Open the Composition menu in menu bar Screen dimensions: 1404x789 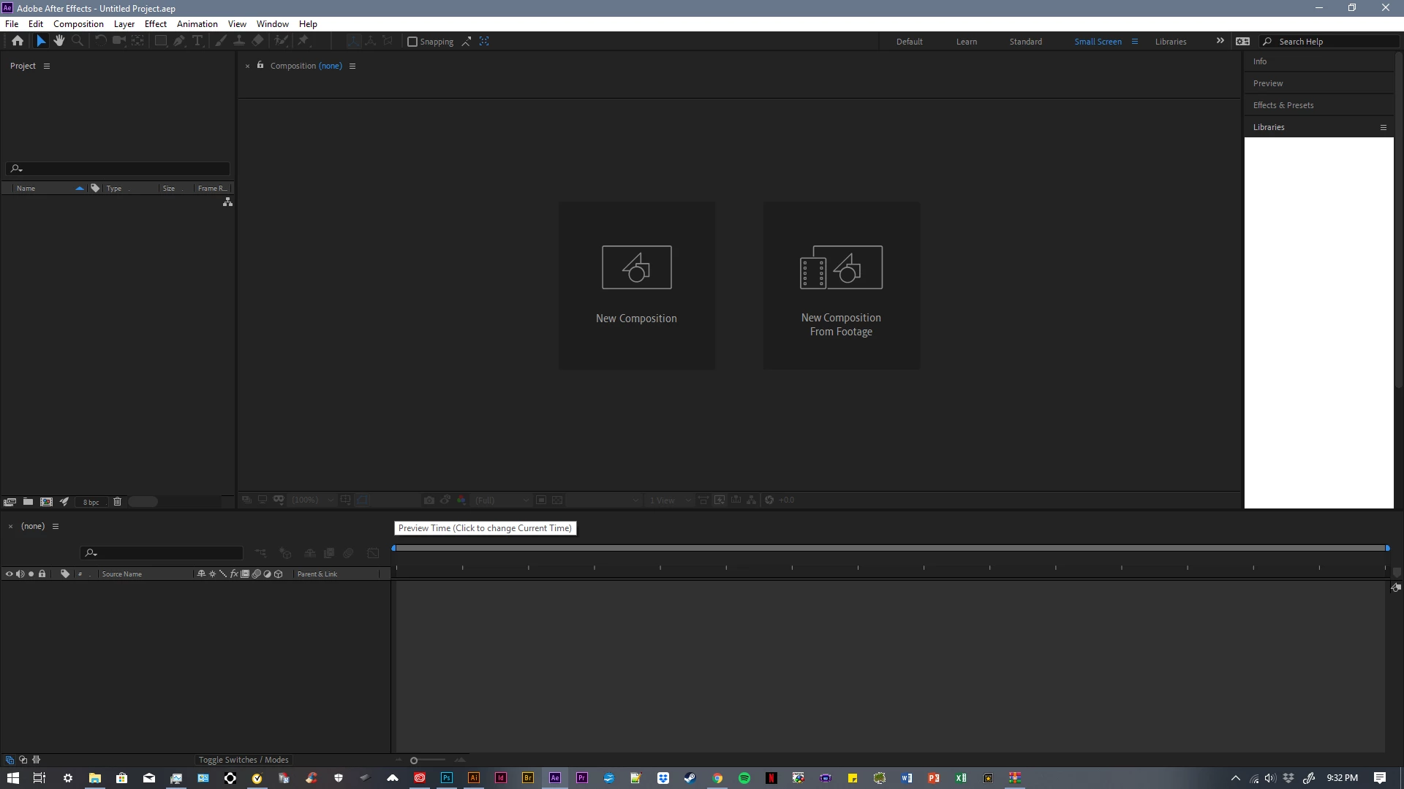(78, 24)
